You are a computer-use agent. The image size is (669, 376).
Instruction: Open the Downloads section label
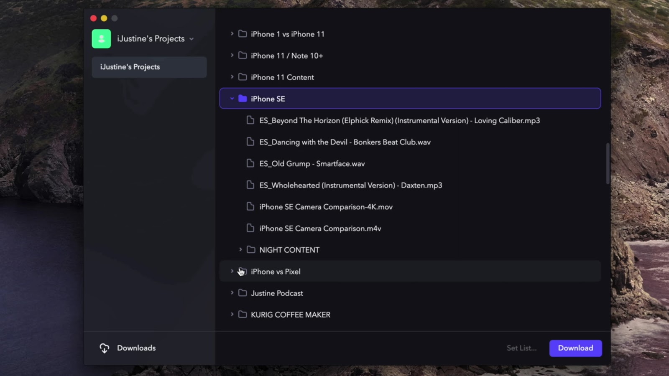click(136, 348)
